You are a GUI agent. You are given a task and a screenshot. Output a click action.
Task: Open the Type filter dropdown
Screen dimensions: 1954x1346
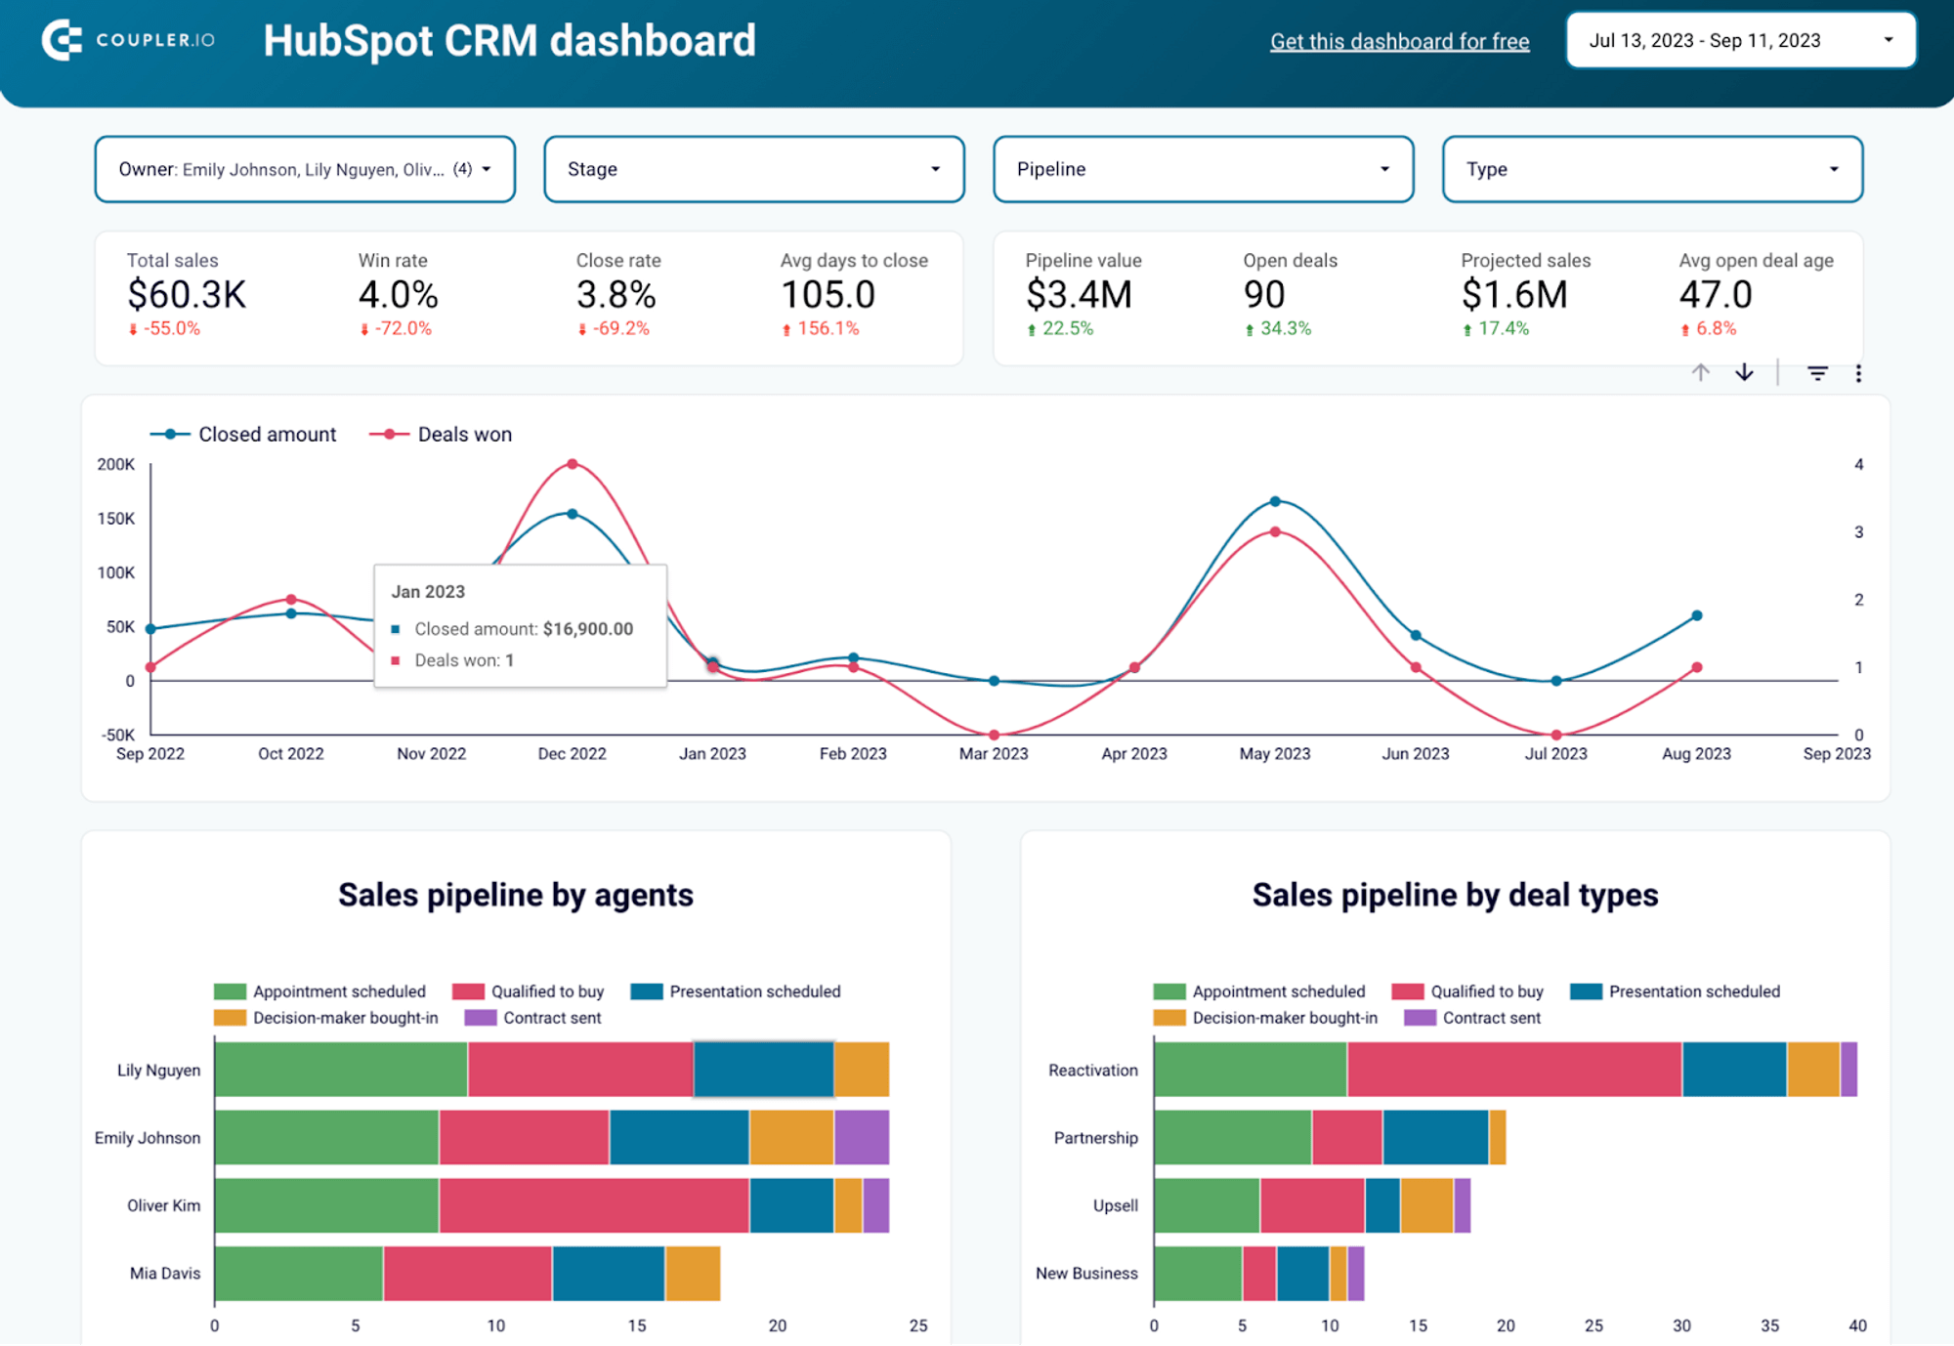1651,168
